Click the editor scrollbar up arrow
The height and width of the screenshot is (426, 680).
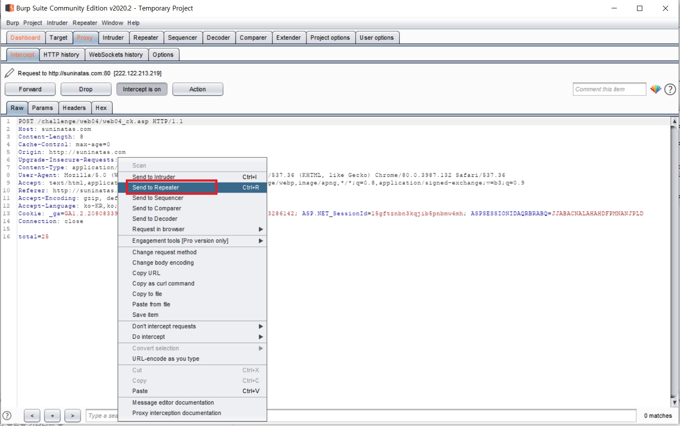[x=674, y=121]
